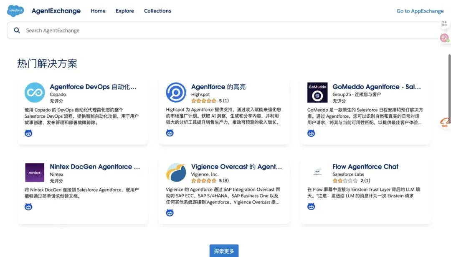Image resolution: width=451 pixels, height=257 pixels.
Task: Click the orange 1688 floating icon
Action: pos(445,123)
